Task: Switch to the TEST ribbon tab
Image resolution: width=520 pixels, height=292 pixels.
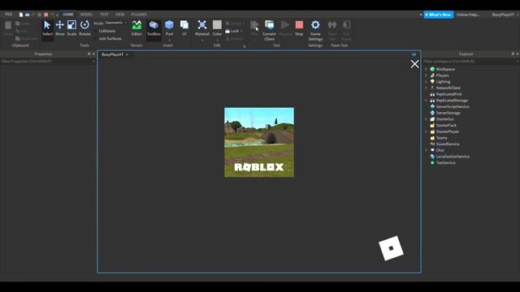Action: pos(104,15)
